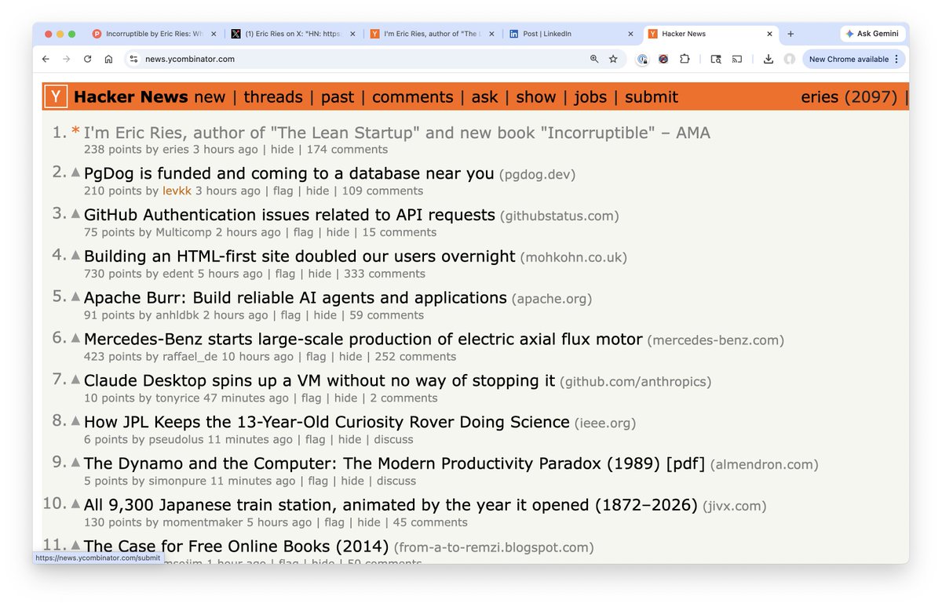
Task: Reload the page with refresh icon
Action: 88,59
